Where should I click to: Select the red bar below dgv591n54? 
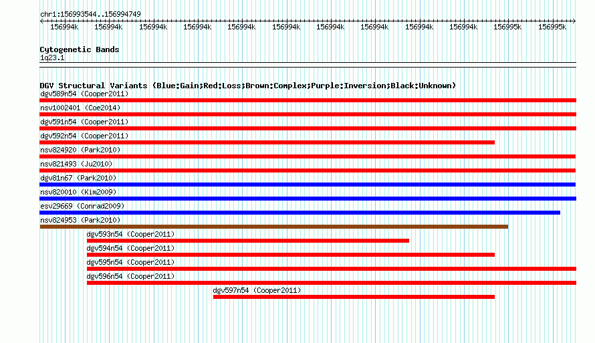click(308, 128)
